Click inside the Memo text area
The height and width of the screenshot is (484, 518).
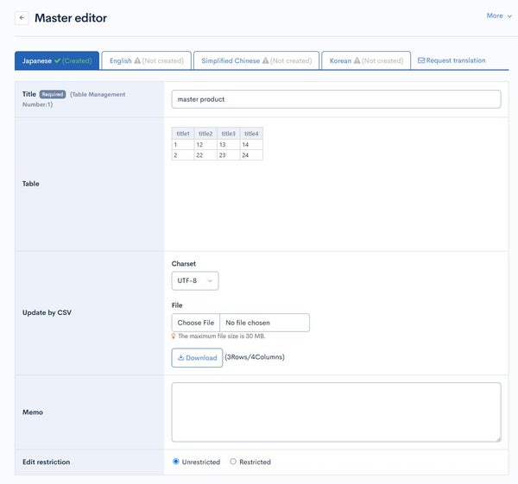tap(336, 412)
